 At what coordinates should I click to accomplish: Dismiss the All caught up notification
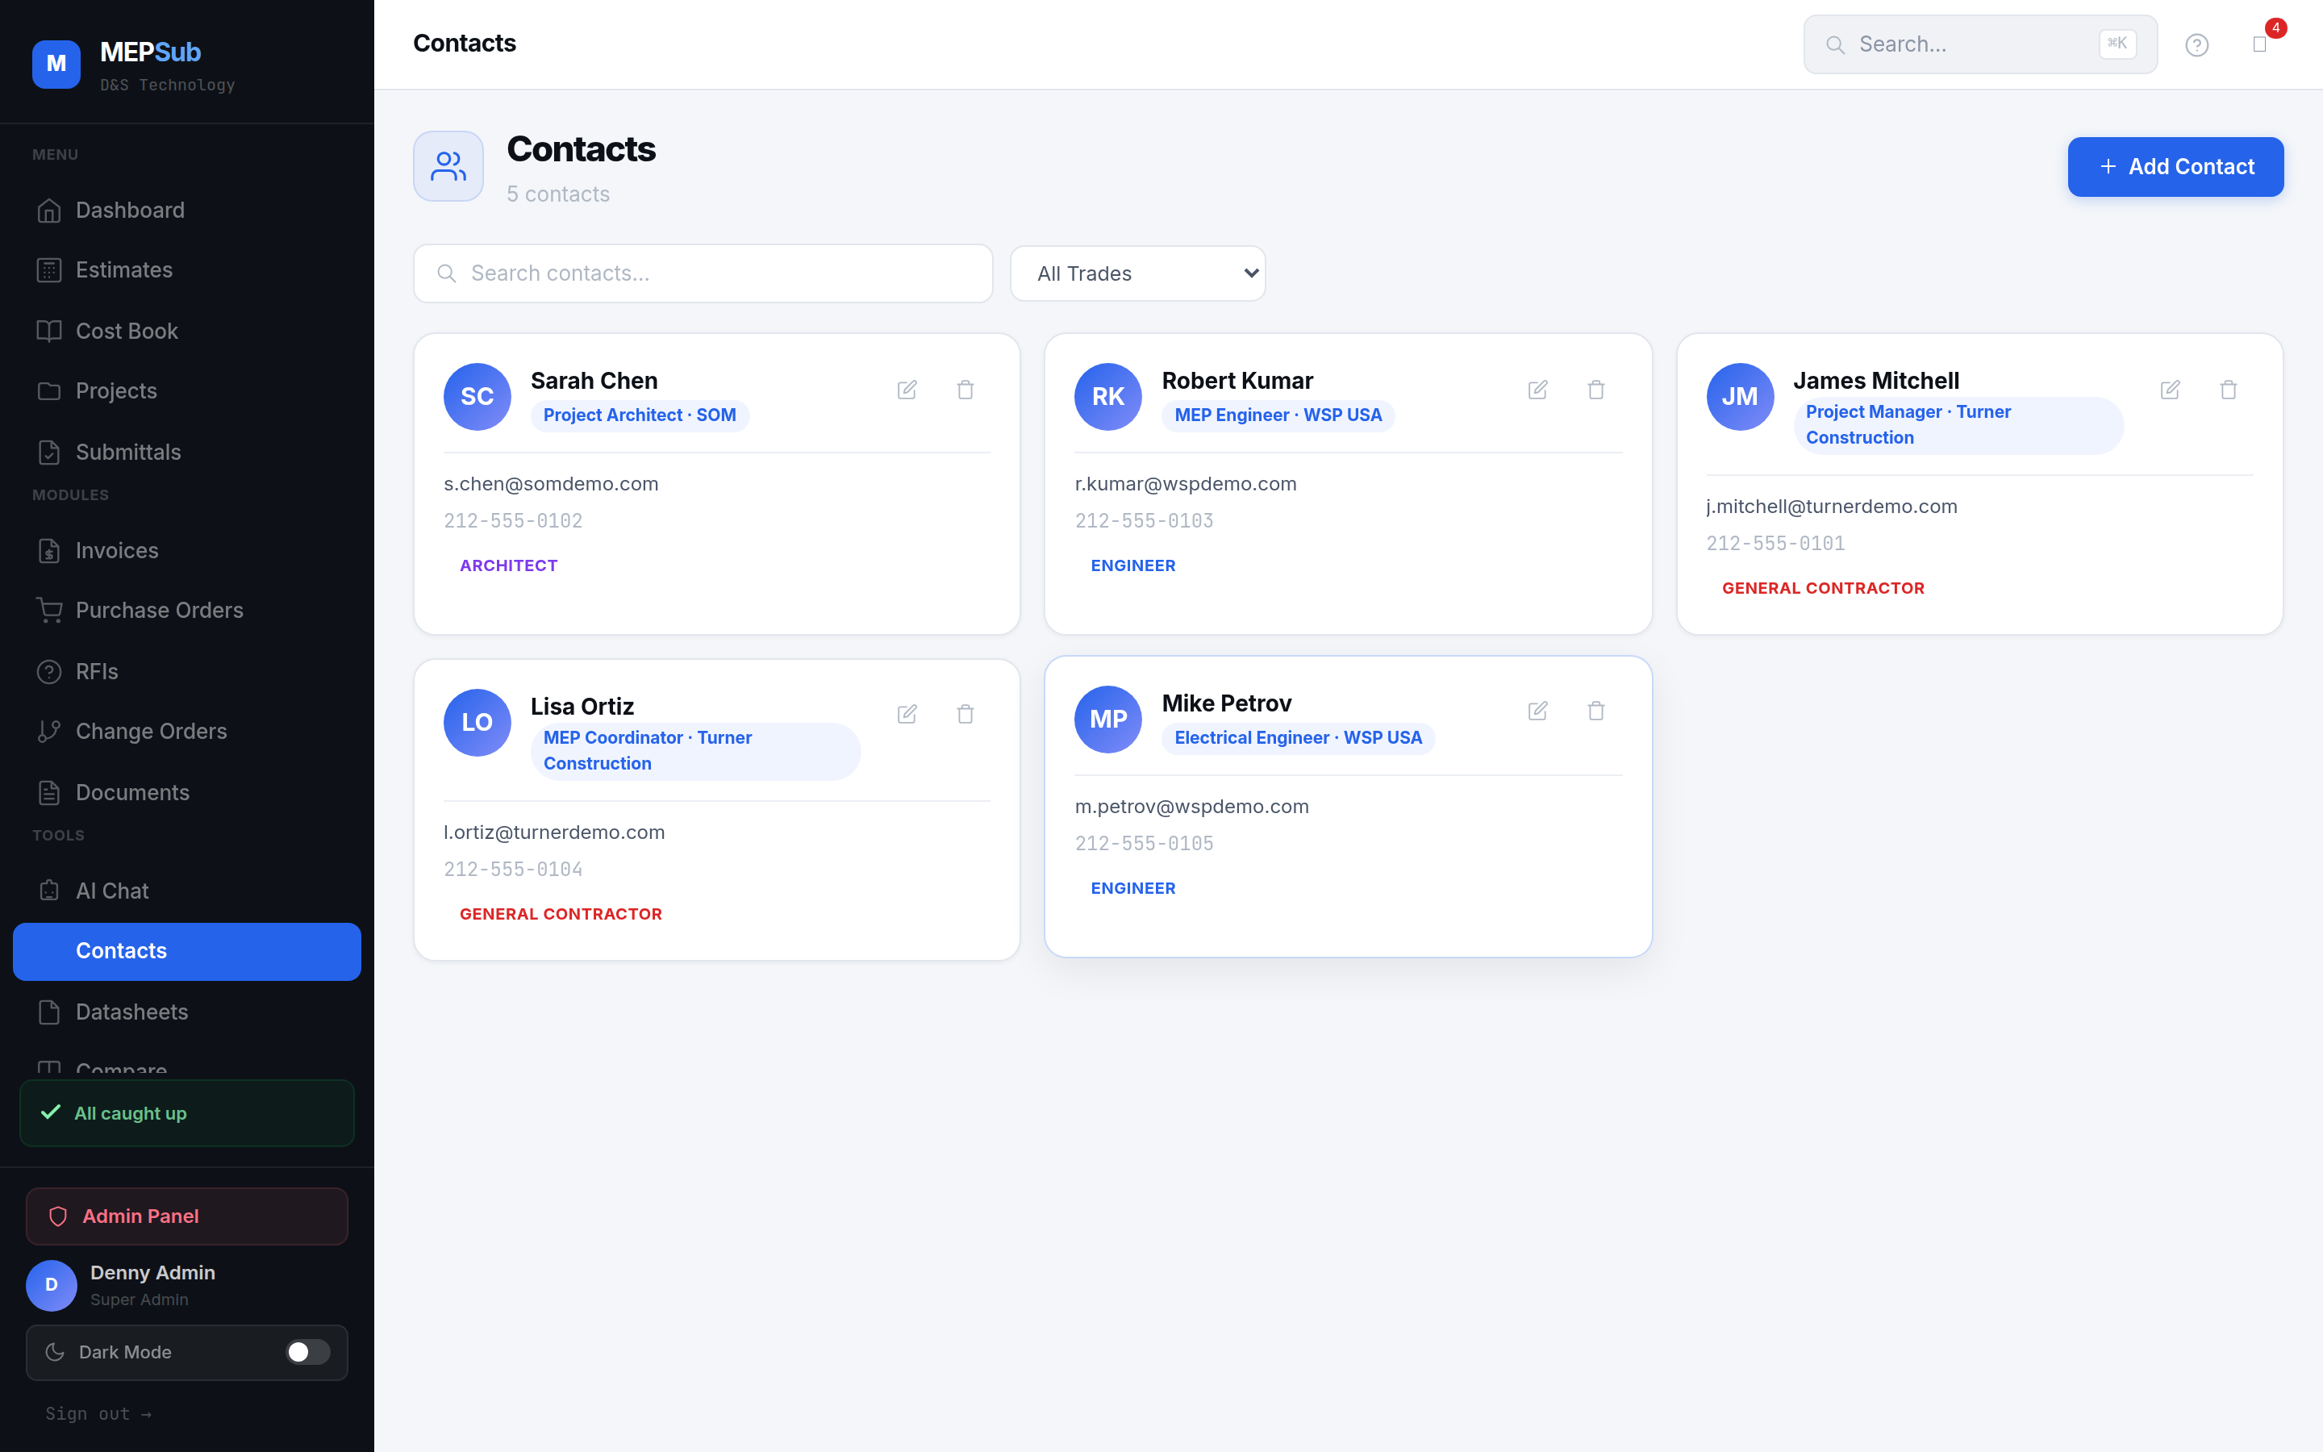(186, 1113)
